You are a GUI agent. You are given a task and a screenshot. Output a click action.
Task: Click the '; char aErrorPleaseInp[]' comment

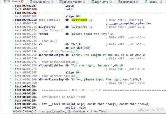(59, 76)
